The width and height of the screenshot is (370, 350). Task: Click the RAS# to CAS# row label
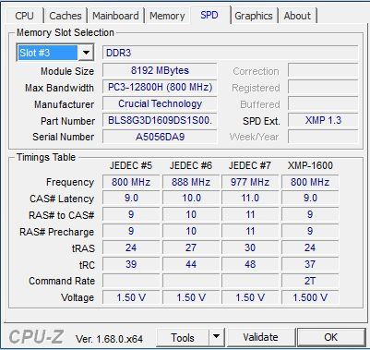[61, 215]
